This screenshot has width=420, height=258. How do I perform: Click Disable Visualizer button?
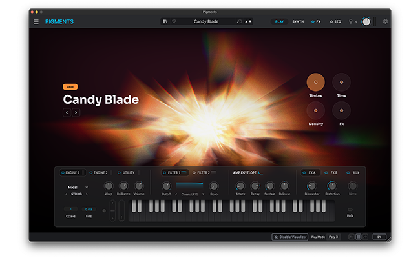coord(289,237)
